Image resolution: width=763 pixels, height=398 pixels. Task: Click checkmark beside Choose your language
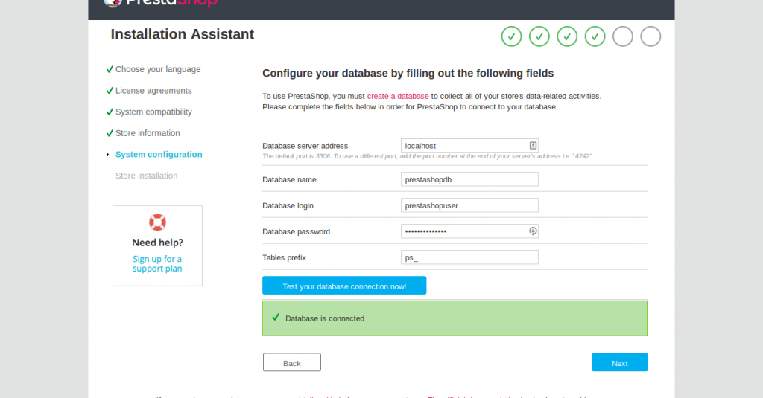110,69
